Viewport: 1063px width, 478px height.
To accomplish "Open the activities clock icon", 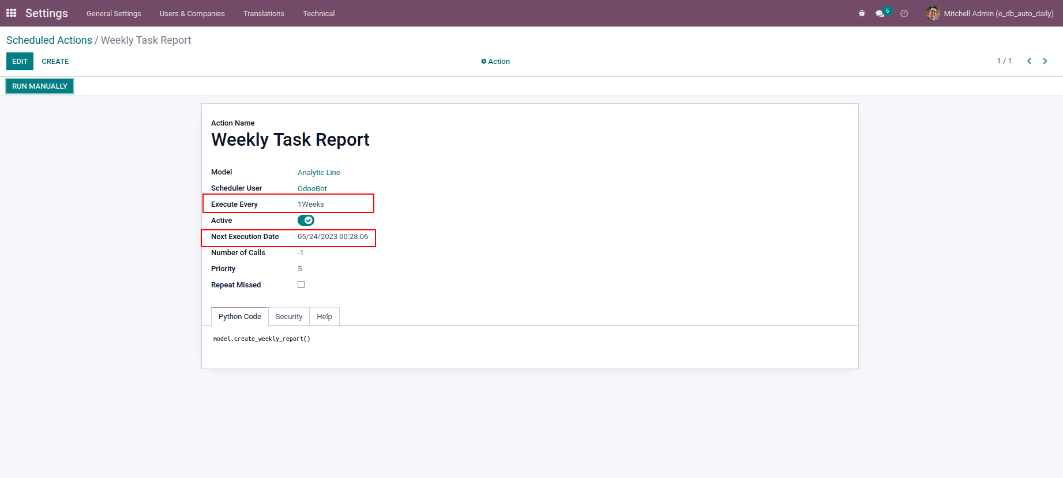I will (x=904, y=13).
